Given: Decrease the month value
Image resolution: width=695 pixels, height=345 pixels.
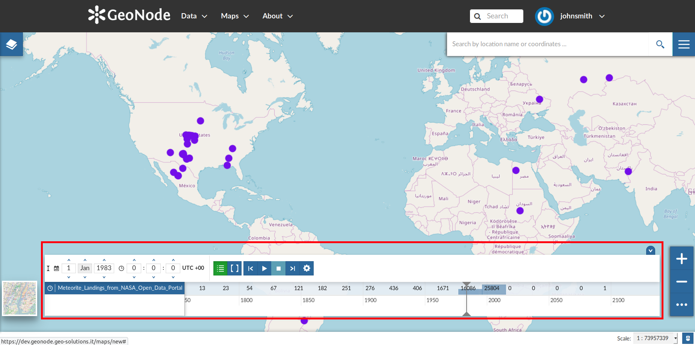Looking at the screenshot, I should (x=85, y=277).
